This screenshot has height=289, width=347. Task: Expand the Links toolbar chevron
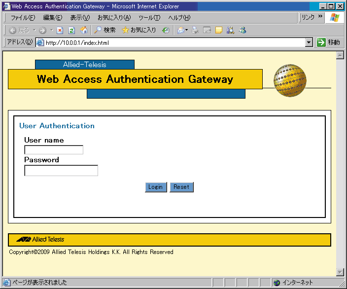(x=320, y=16)
